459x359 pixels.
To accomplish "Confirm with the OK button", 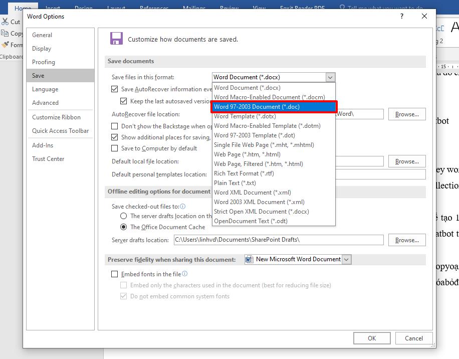I will click(x=372, y=338).
